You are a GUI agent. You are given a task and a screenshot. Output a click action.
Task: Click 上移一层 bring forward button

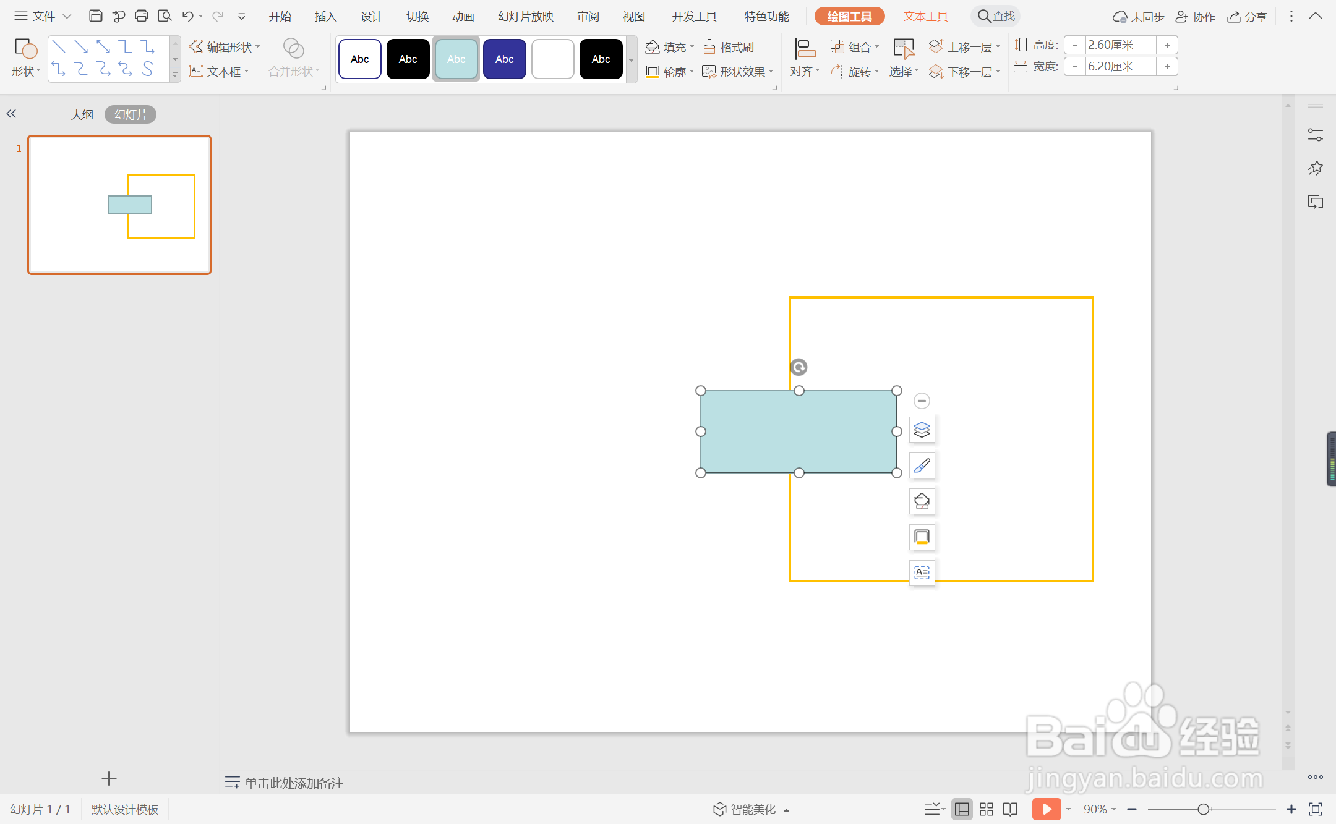[962, 47]
